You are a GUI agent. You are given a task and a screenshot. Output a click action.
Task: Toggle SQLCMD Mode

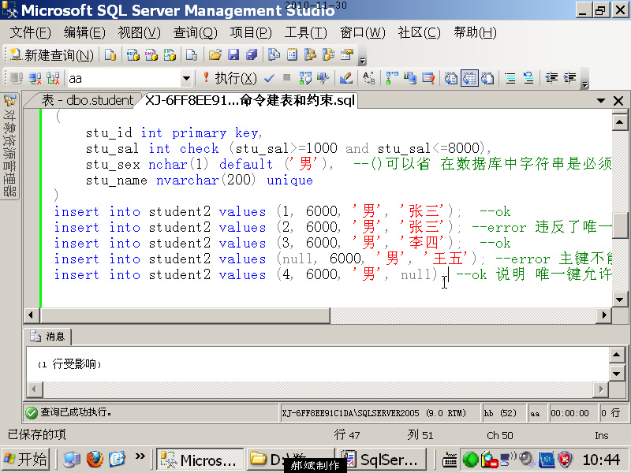[428, 78]
